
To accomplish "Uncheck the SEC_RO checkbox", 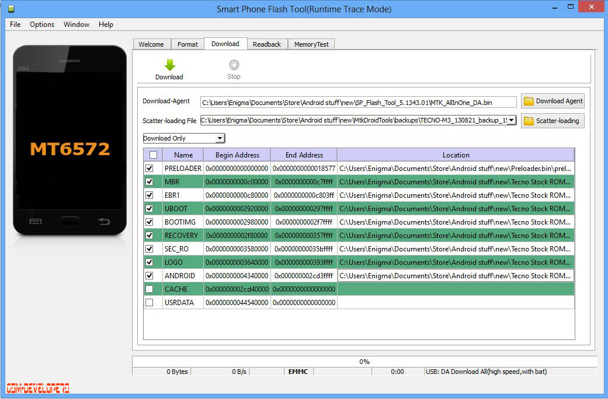I will tap(150, 249).
